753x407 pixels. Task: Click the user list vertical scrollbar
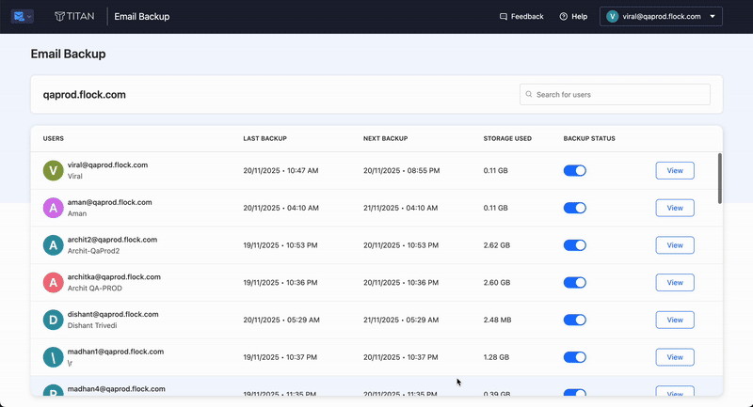[720, 179]
